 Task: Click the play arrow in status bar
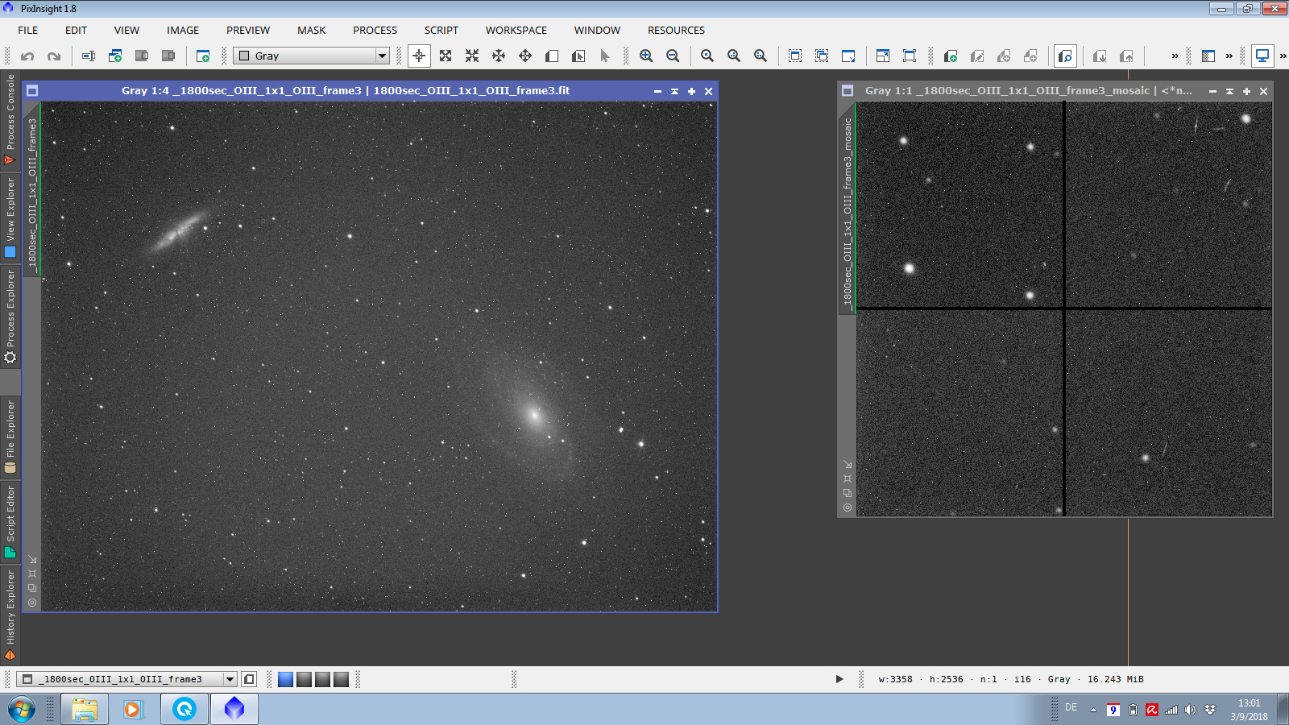pos(839,679)
